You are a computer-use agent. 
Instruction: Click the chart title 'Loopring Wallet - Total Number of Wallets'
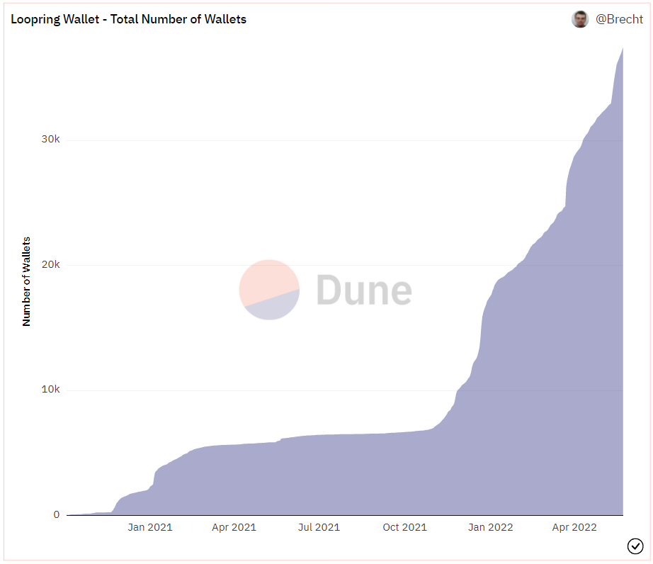pyautogui.click(x=128, y=19)
